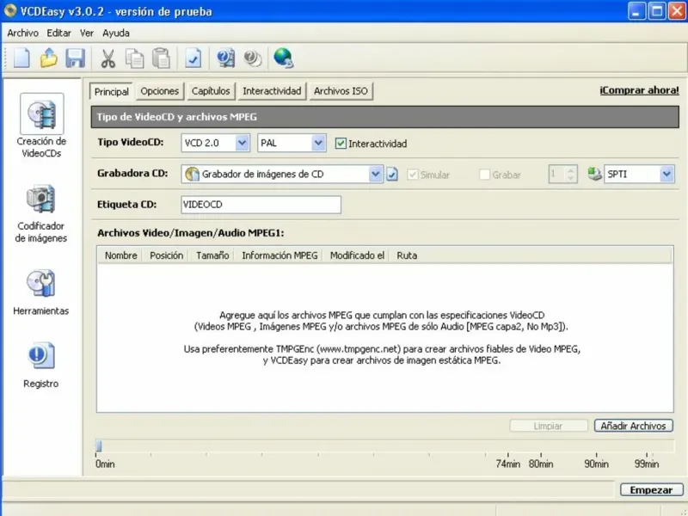Click the Limpiar button

pos(548,426)
